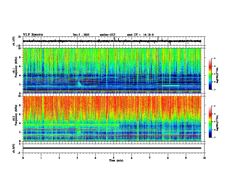Select the "ch.3 (V)" axis label

[x=14, y=148]
